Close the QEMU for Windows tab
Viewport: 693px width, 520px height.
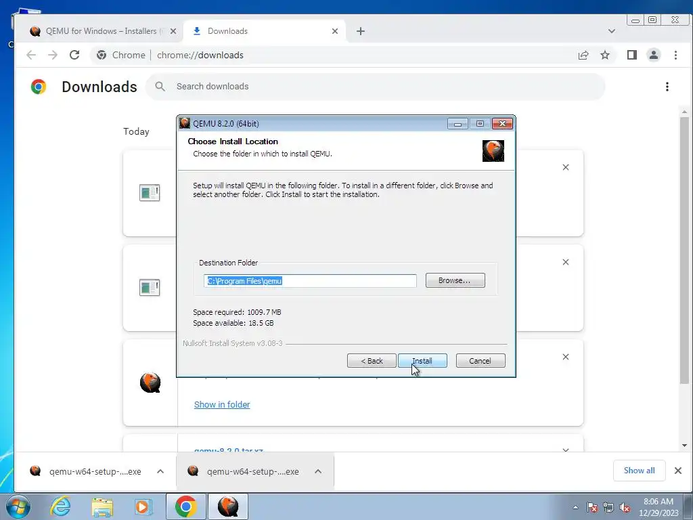click(173, 31)
